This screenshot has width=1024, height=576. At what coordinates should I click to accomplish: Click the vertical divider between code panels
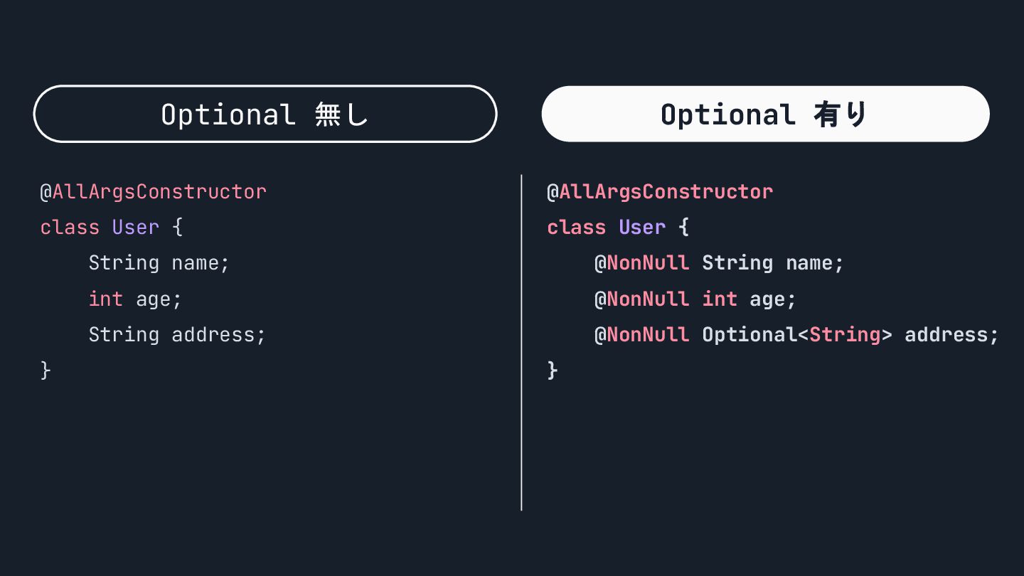pos(521,341)
